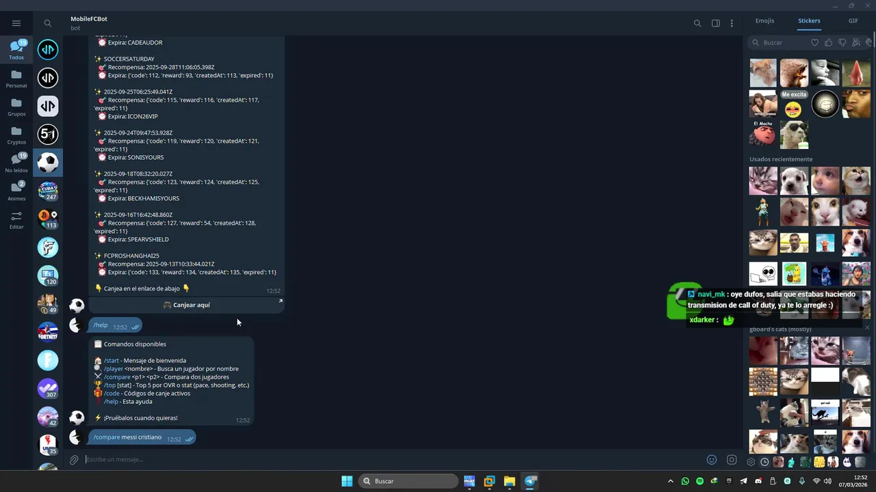Filter stickers by thumbs up category
876x492 pixels.
829,42
